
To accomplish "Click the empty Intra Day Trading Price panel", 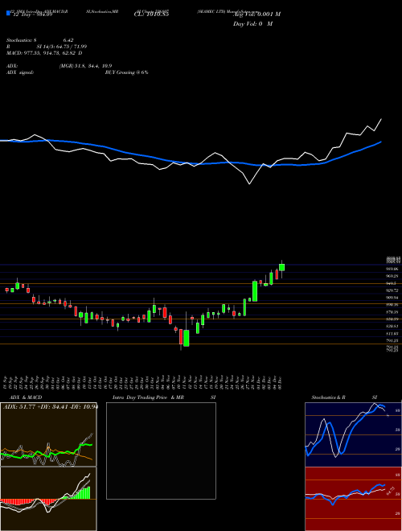I will click(x=161, y=451).
